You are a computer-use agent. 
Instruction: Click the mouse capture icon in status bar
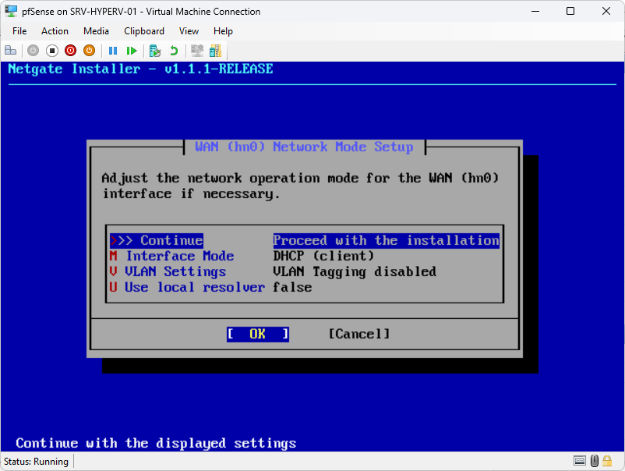pos(594,460)
